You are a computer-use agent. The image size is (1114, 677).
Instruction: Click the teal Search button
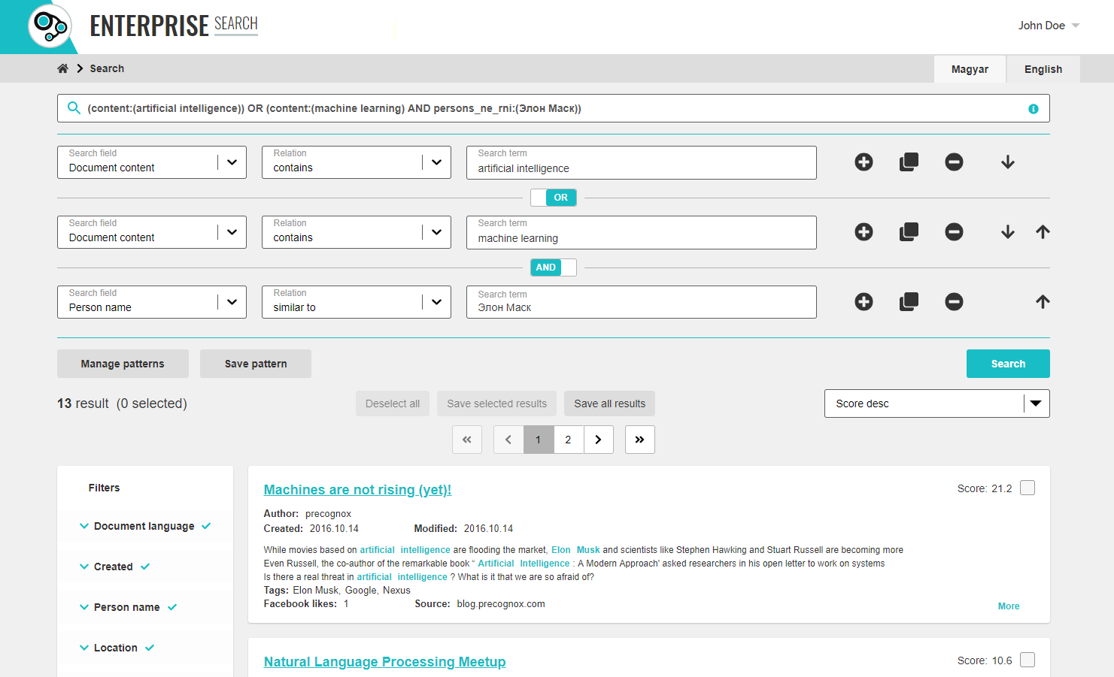pos(1007,364)
